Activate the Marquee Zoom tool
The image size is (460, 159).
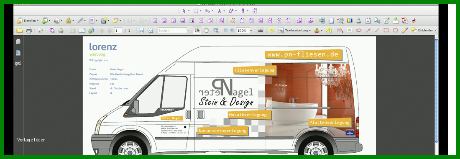coord(216,30)
